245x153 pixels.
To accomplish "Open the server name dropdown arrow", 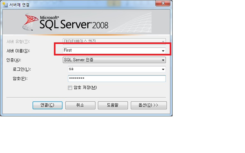I will pos(163,51).
